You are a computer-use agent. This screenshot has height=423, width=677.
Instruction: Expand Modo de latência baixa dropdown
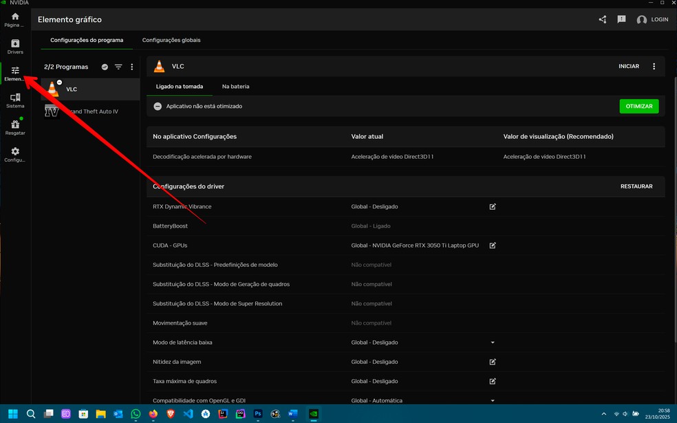click(x=493, y=343)
